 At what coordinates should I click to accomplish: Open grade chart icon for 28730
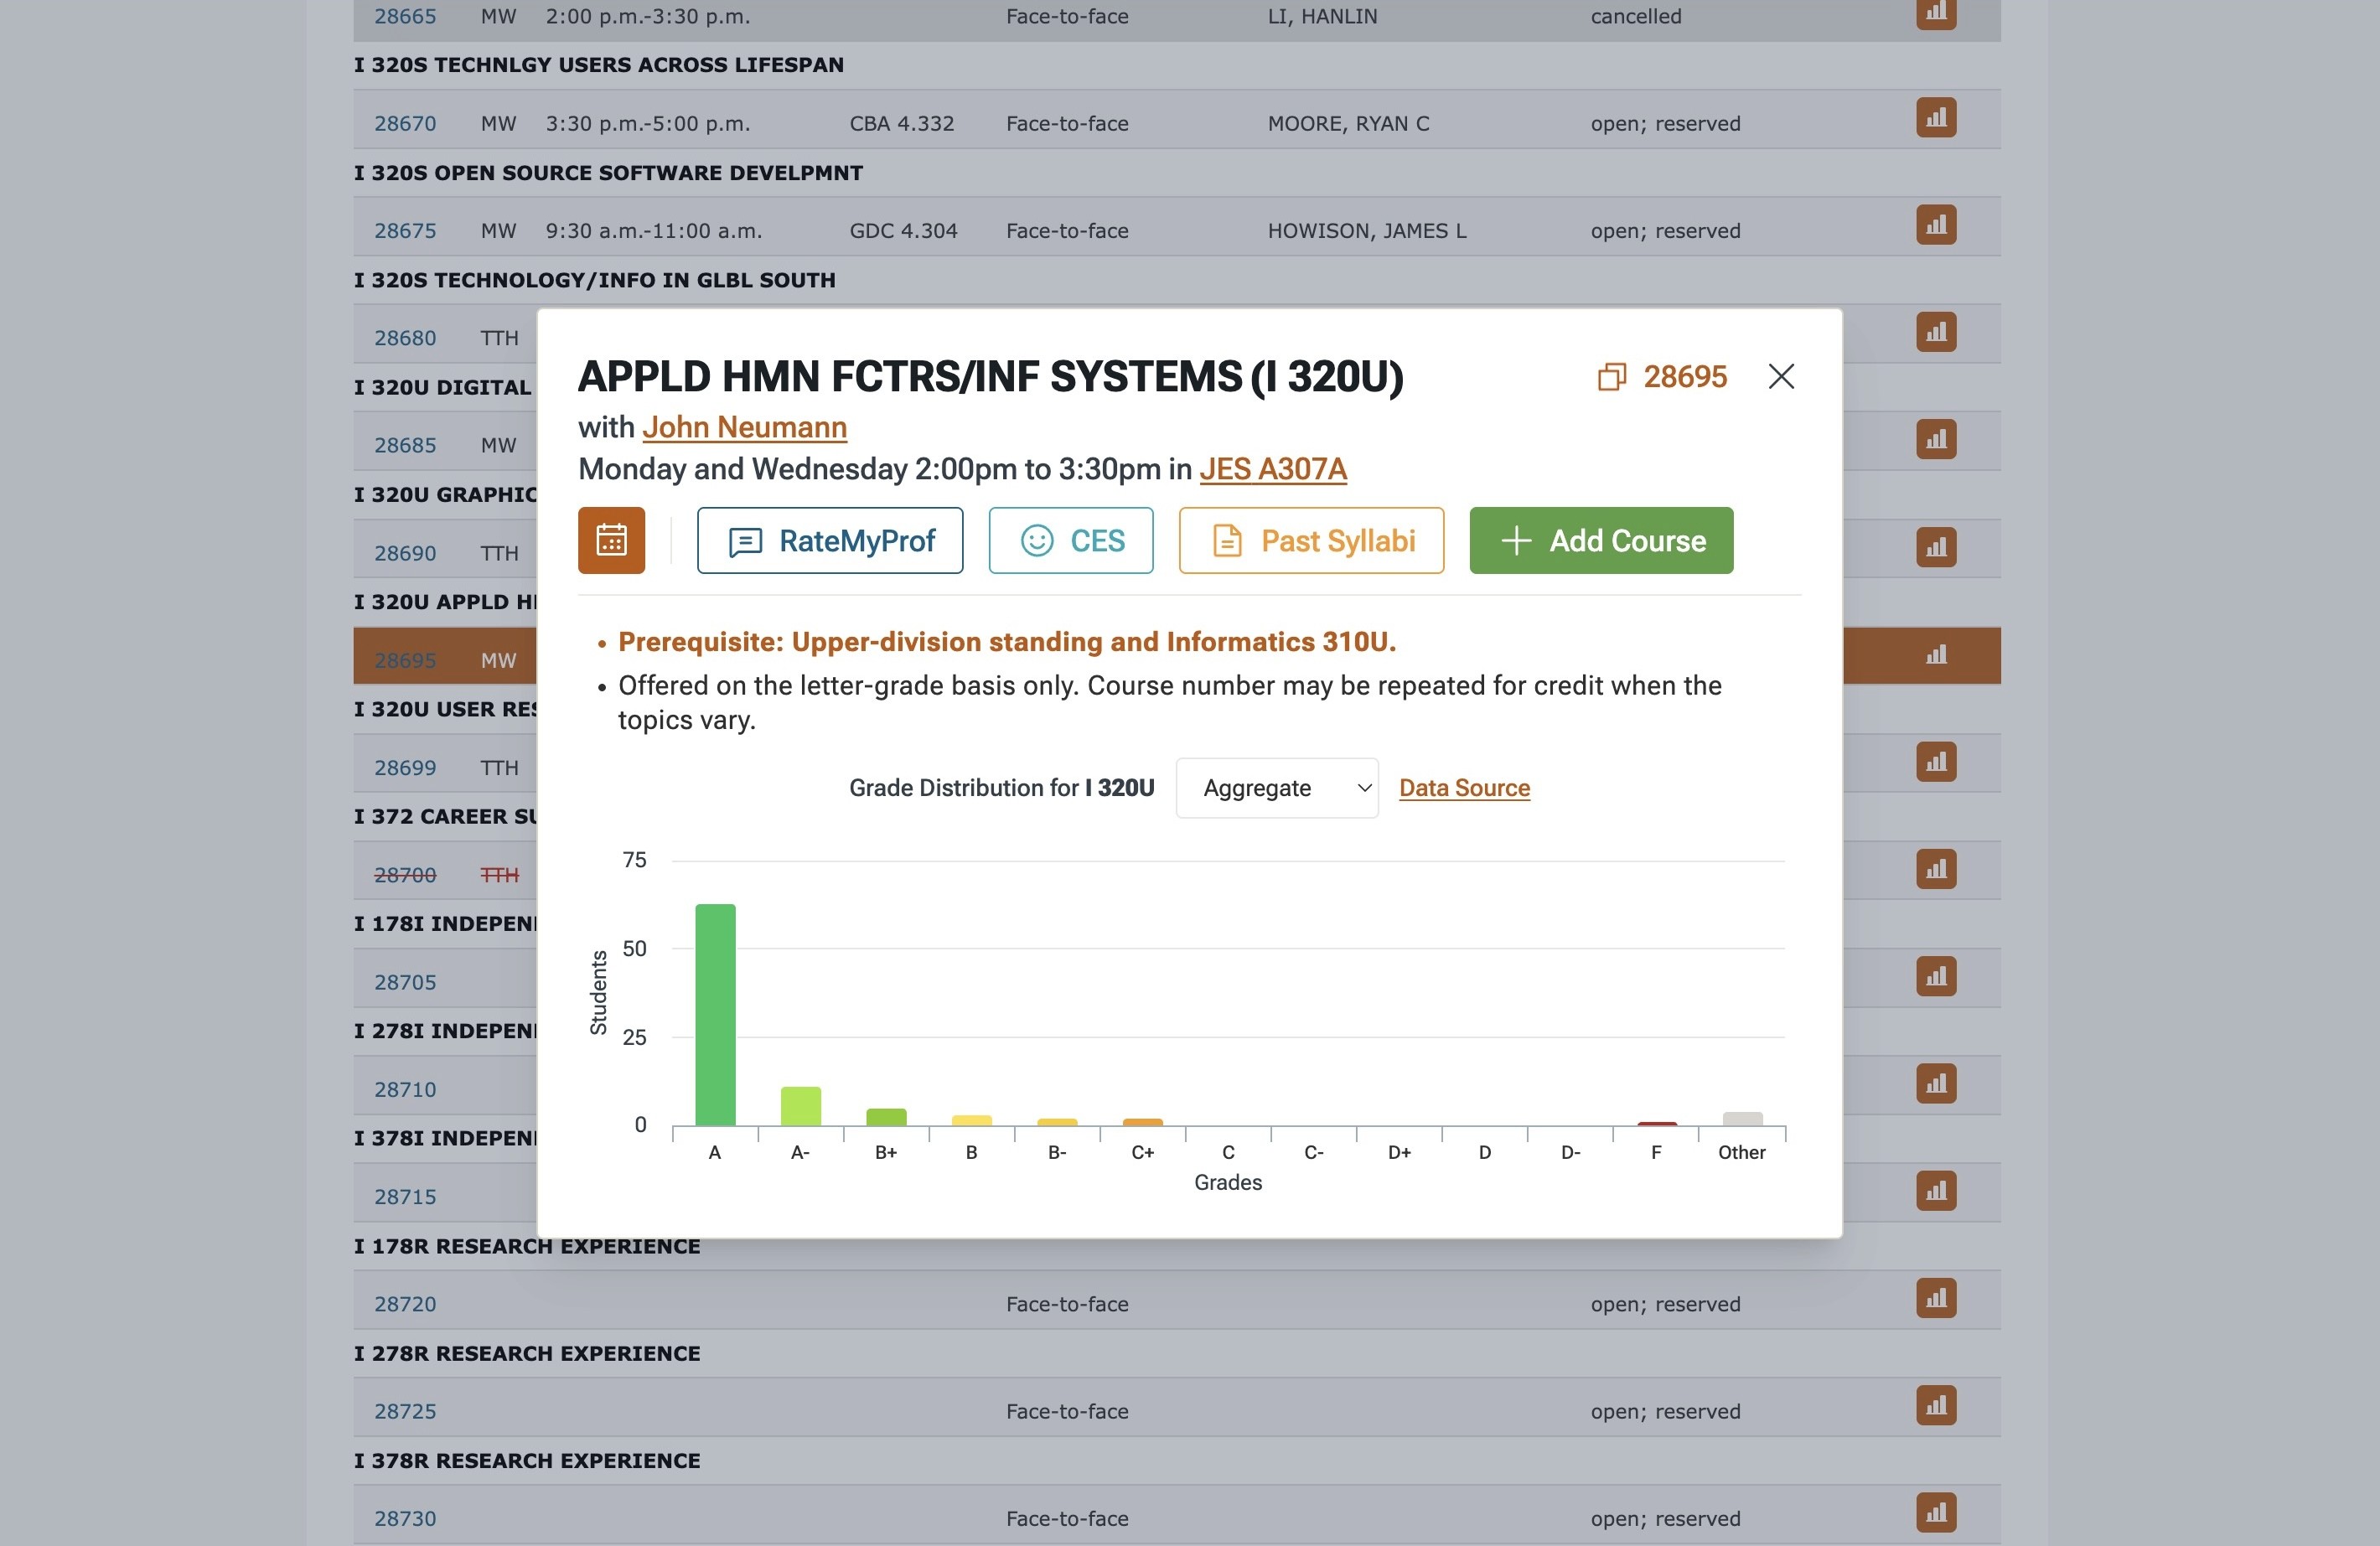[1935, 1512]
